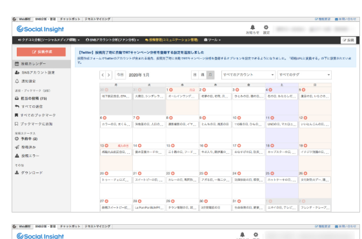This screenshot has width=362, height=239.
Task: Expand the ツール navigation menu
Action: point(212,40)
